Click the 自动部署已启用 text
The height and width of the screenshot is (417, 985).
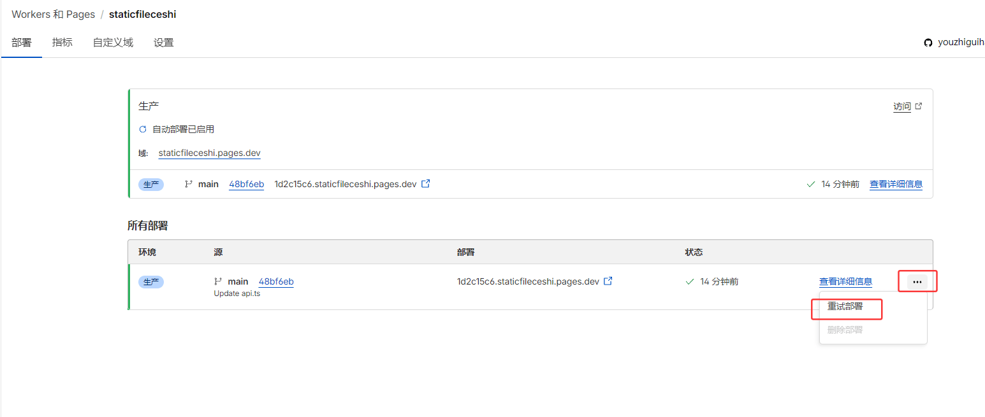tap(183, 129)
